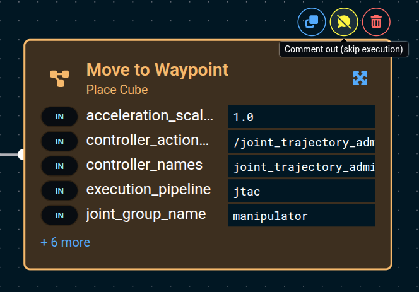Click the duplicate node icon
Viewport: 419px width, 292px height.
tap(312, 22)
